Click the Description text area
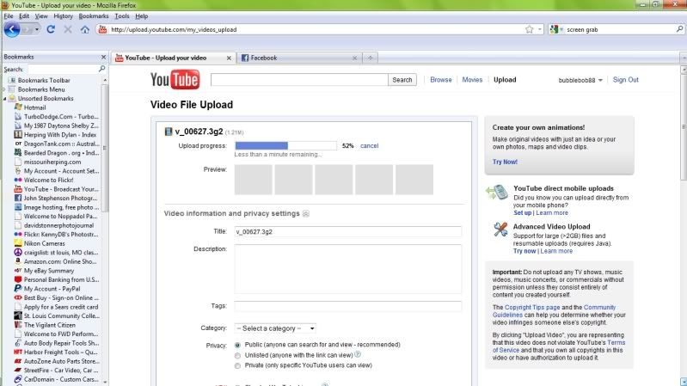 tap(348, 269)
